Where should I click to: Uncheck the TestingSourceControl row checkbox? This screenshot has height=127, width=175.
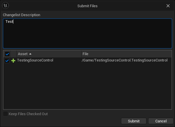(7, 61)
